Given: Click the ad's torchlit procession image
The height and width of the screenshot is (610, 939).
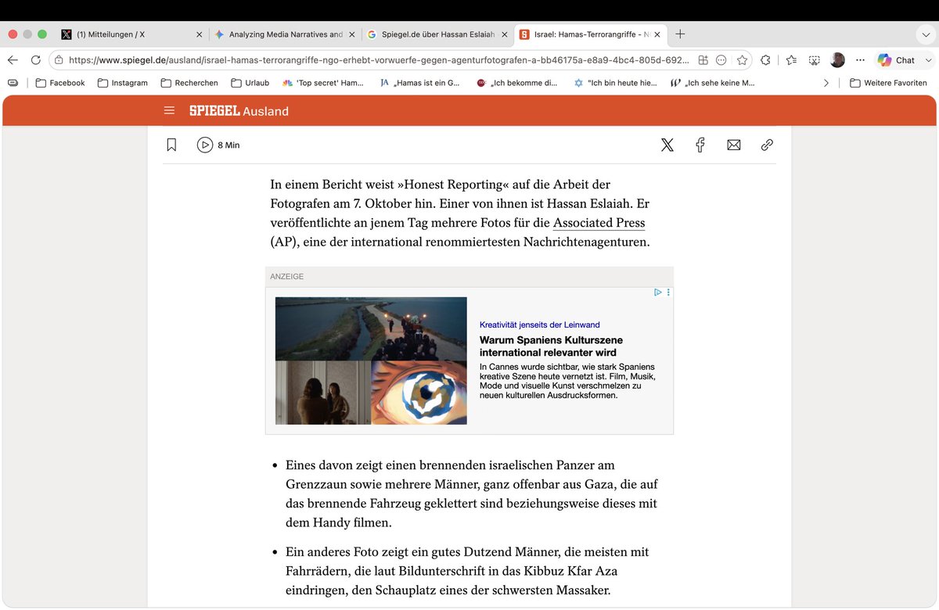Looking at the screenshot, I should tap(371, 328).
